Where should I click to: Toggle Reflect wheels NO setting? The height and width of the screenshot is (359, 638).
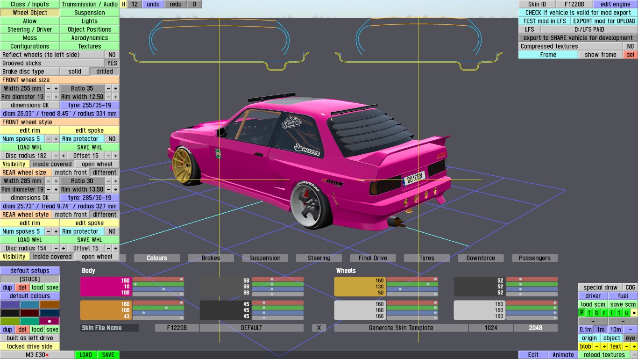(112, 55)
